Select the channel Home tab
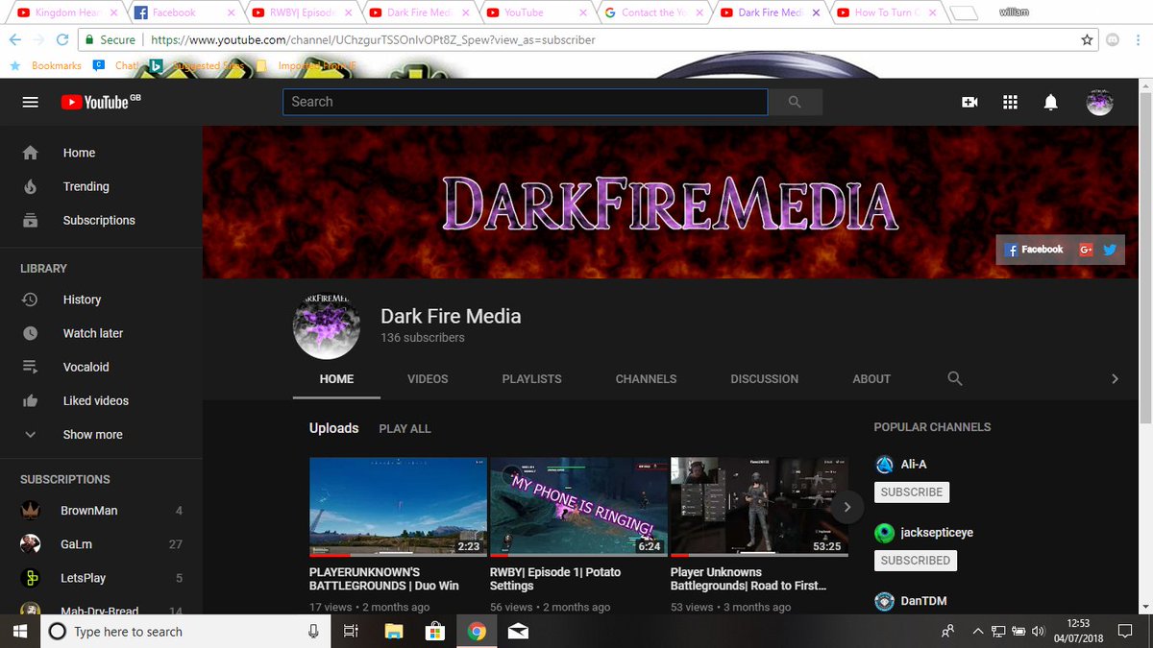 [x=336, y=379]
